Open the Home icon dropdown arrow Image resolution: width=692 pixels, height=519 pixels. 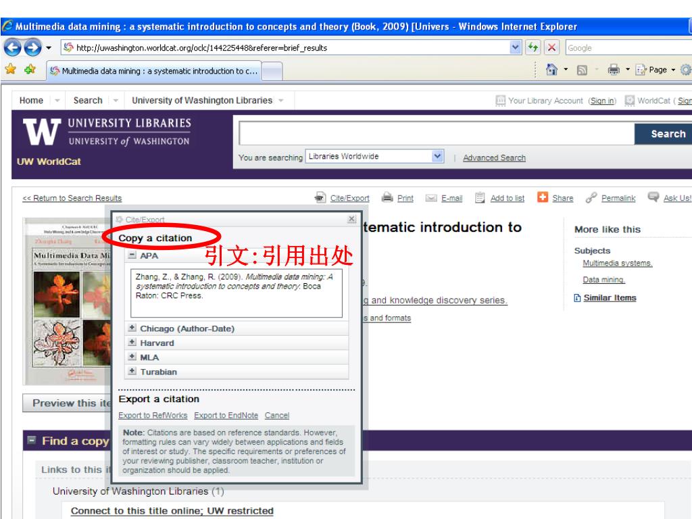click(x=566, y=70)
